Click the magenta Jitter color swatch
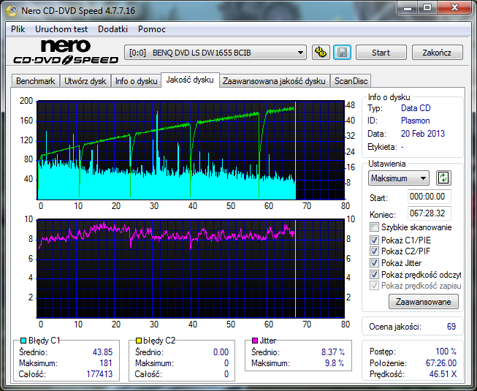 click(x=255, y=341)
